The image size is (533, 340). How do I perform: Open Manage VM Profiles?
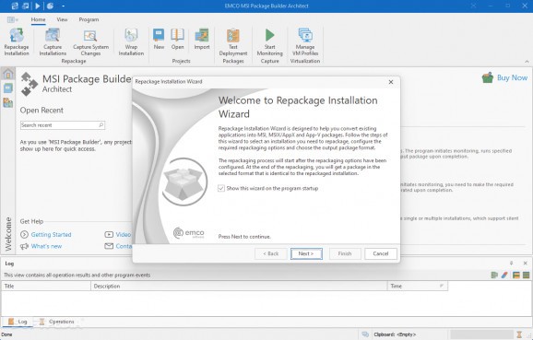click(x=305, y=42)
